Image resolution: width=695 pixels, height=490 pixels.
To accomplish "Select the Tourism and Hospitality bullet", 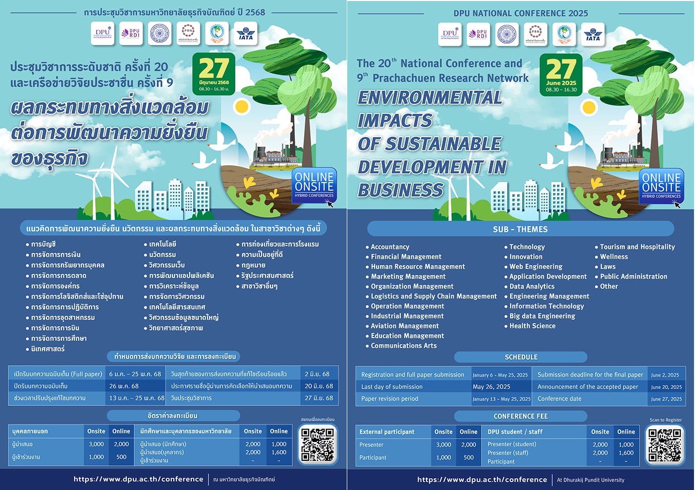I will [x=636, y=246].
